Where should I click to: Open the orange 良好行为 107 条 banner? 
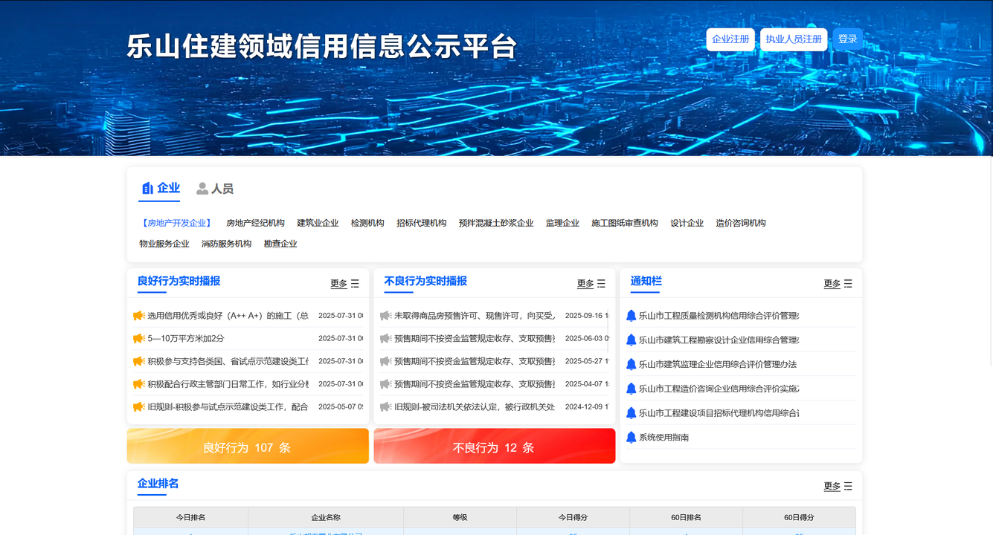(248, 447)
